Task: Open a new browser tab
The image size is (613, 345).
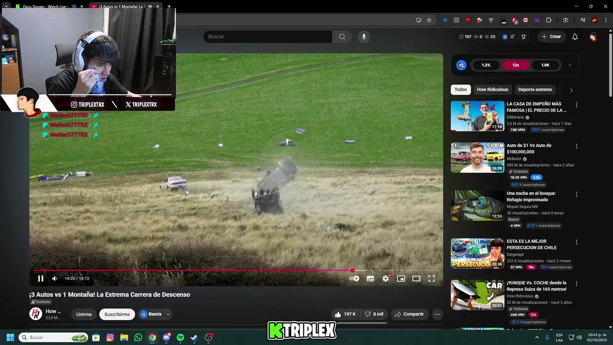Action: (x=169, y=7)
